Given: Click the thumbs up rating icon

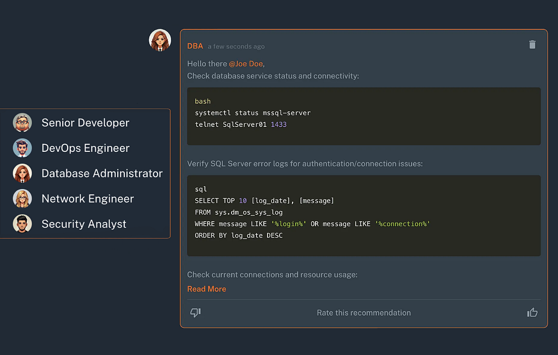Looking at the screenshot, I should pos(532,313).
